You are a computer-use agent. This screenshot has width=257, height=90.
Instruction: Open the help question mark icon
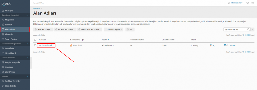pos(252,3)
